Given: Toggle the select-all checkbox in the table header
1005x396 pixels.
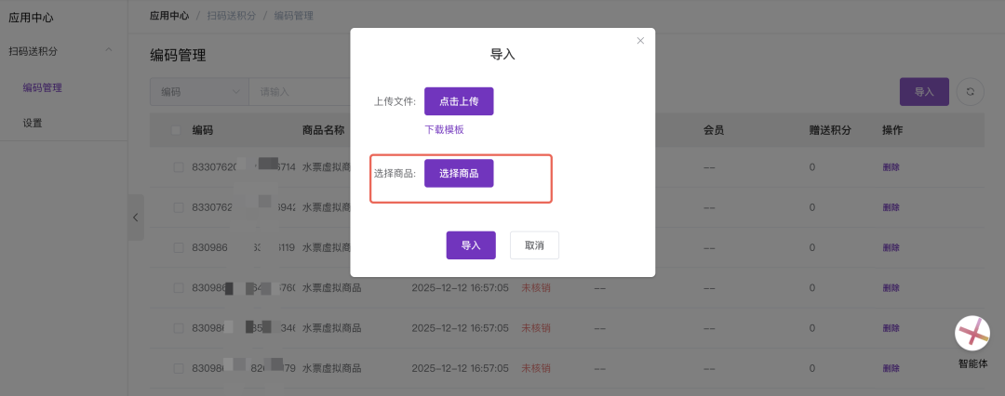Looking at the screenshot, I should 177,130.
